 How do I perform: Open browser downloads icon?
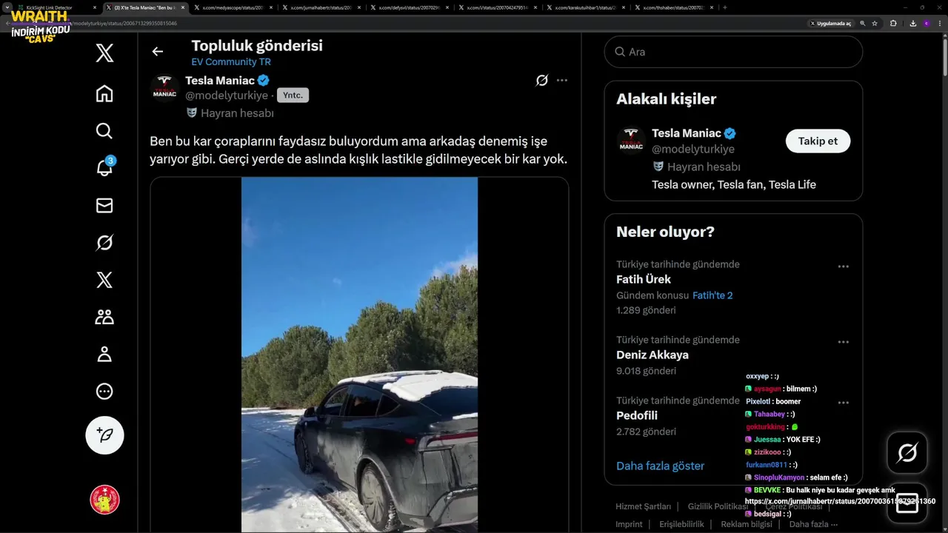[912, 24]
